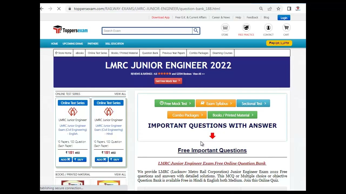346x194 pixels.
Task: Click Free Important Questions heading
Action: pyautogui.click(x=212, y=150)
